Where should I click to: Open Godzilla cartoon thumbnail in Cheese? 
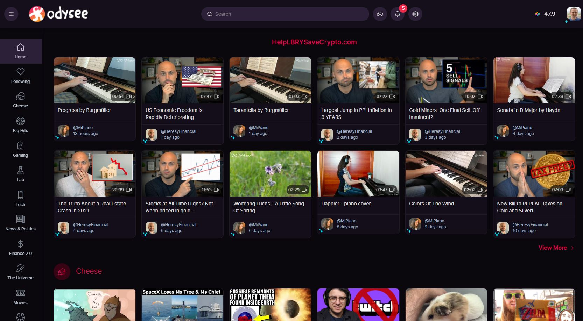tap(94, 305)
